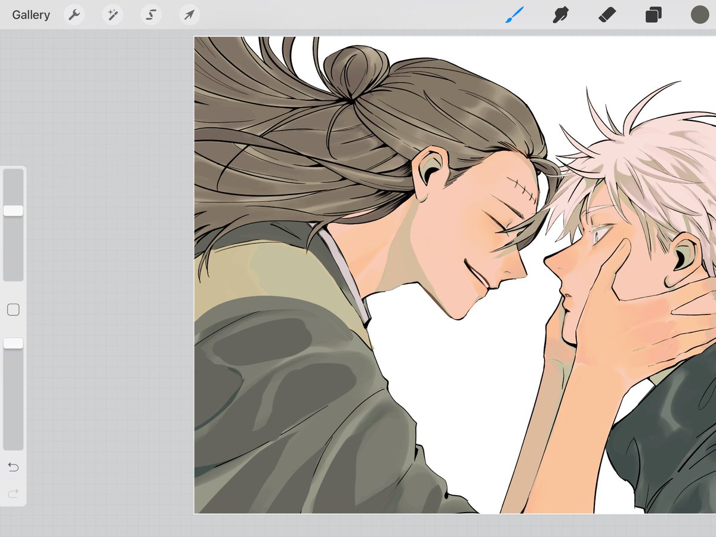Tap the Undo arrow
The width and height of the screenshot is (716, 537).
tap(13, 467)
